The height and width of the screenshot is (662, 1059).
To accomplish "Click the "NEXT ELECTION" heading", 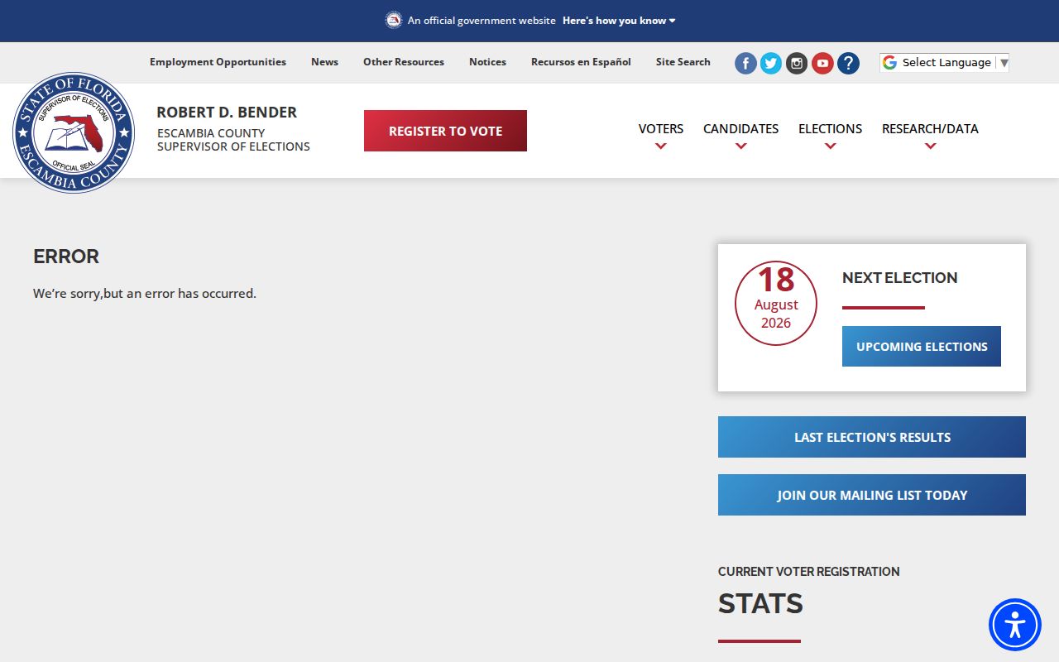I will click(900, 278).
